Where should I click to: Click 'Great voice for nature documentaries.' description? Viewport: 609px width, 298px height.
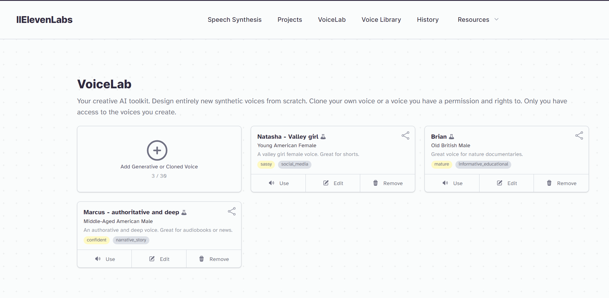pyautogui.click(x=477, y=154)
